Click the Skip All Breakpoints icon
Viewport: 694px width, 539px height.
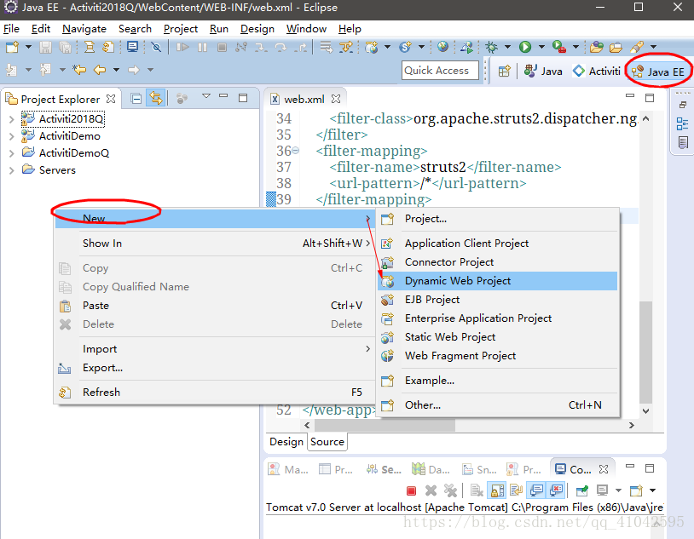pyautogui.click(x=156, y=47)
